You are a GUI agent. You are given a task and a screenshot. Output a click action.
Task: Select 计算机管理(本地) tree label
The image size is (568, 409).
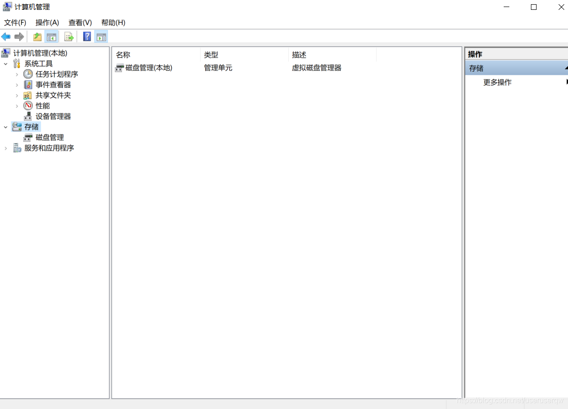click(40, 53)
